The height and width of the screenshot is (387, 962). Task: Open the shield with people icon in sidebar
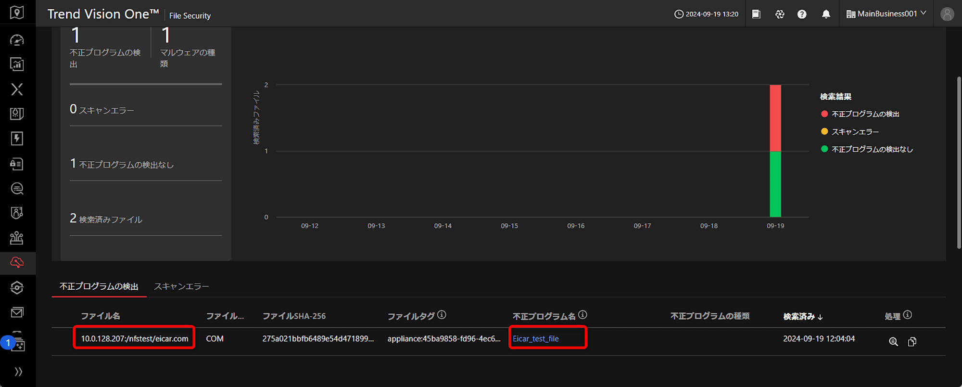pos(17,213)
